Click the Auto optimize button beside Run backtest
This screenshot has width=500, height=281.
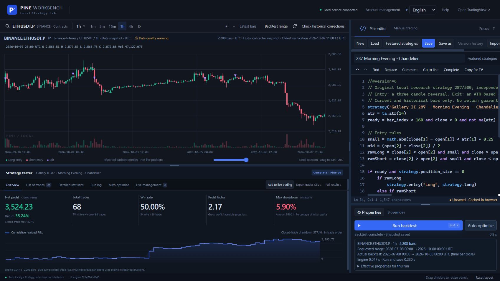[481, 226]
